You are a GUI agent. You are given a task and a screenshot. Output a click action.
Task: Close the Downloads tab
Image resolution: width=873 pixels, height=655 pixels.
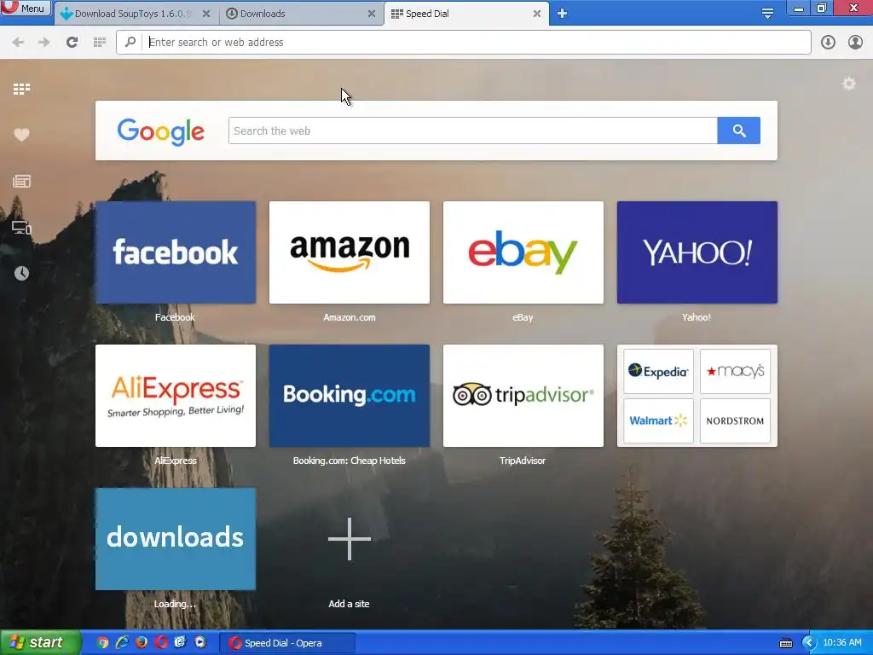pos(372,14)
